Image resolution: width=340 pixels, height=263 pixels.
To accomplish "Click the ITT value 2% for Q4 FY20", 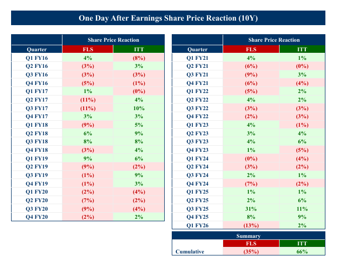I will click(x=139, y=217).
